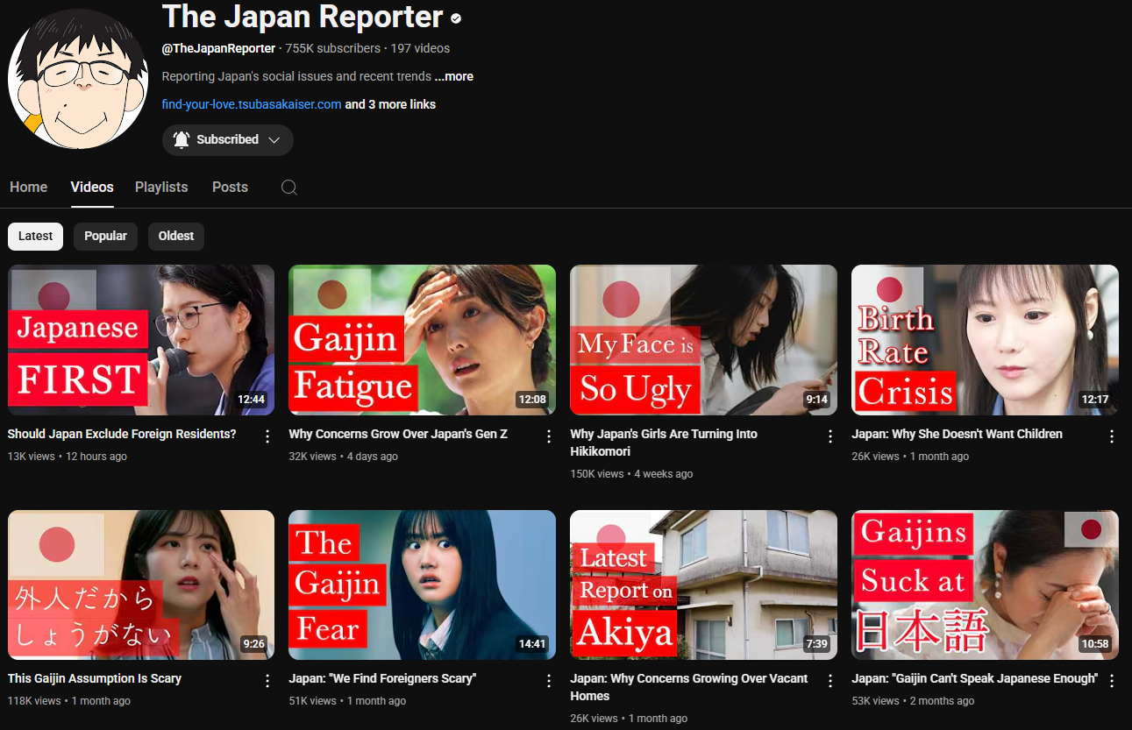This screenshot has width=1132, height=730.
Task: Sort videos by Oldest
Action: pos(176,236)
